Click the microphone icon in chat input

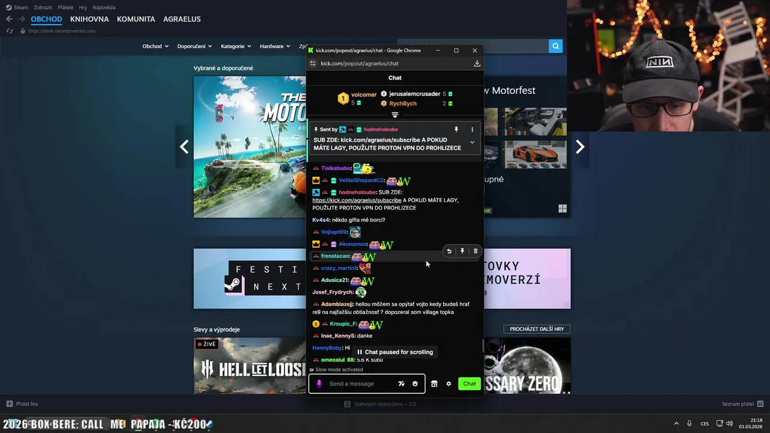pos(319,384)
